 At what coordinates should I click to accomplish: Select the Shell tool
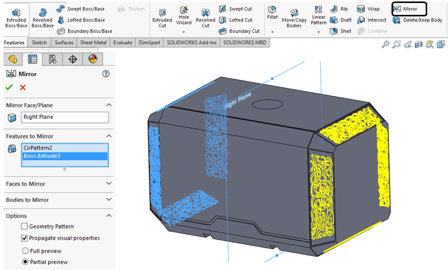coord(340,31)
